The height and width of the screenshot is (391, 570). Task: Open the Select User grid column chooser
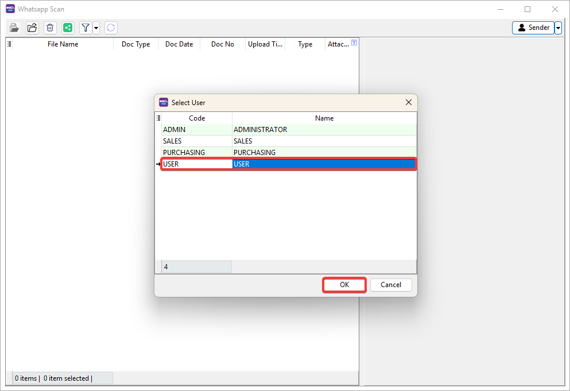tap(158, 118)
